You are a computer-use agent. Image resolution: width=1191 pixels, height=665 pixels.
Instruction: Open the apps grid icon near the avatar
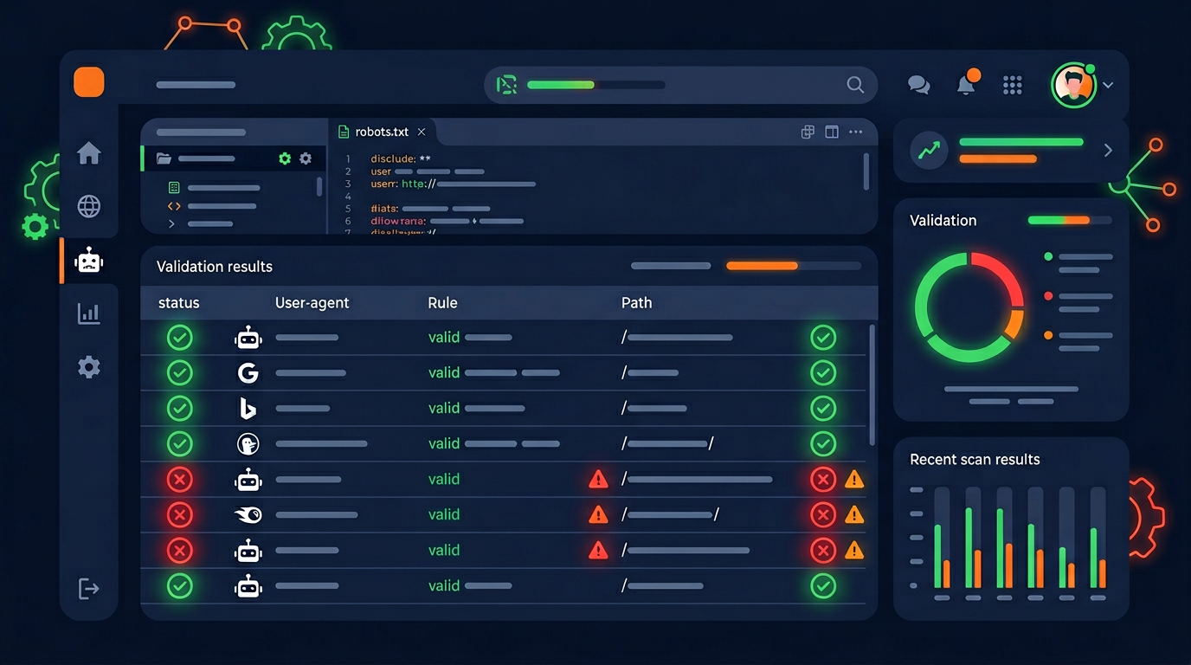pos(1013,85)
